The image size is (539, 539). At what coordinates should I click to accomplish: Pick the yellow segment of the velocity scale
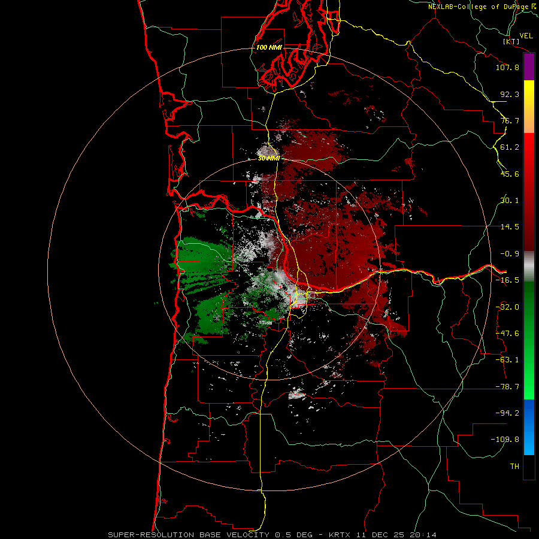[x=529, y=107]
